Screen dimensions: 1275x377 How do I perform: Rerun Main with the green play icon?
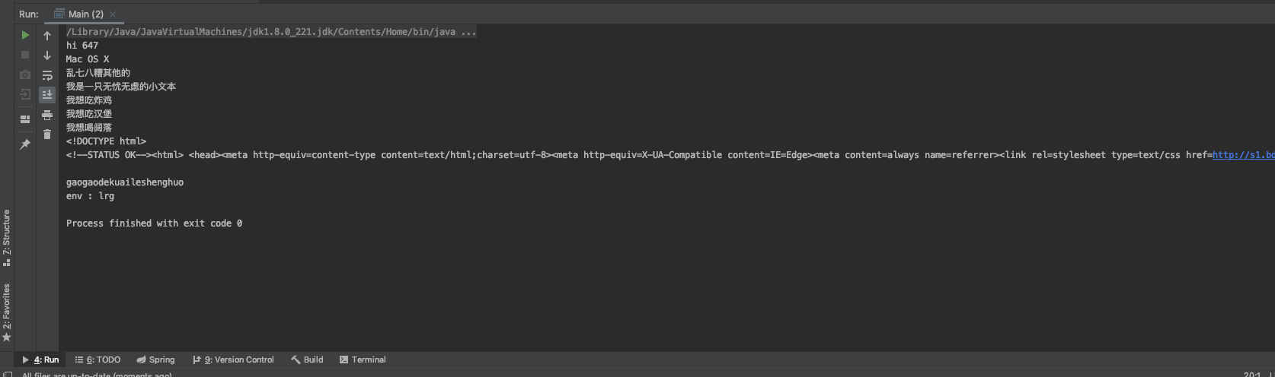(x=25, y=35)
